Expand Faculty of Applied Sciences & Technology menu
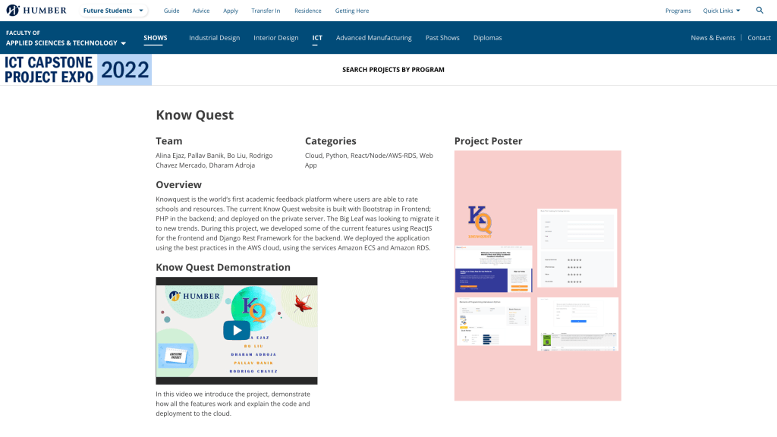777x437 pixels. pyautogui.click(x=65, y=38)
